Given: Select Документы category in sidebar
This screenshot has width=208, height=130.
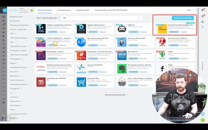Looking at the screenshot, I should 15,76.
